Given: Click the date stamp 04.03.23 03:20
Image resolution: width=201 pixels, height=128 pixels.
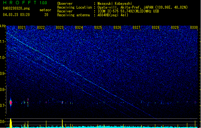Looking at the screenshot, I should click(x=16, y=15).
